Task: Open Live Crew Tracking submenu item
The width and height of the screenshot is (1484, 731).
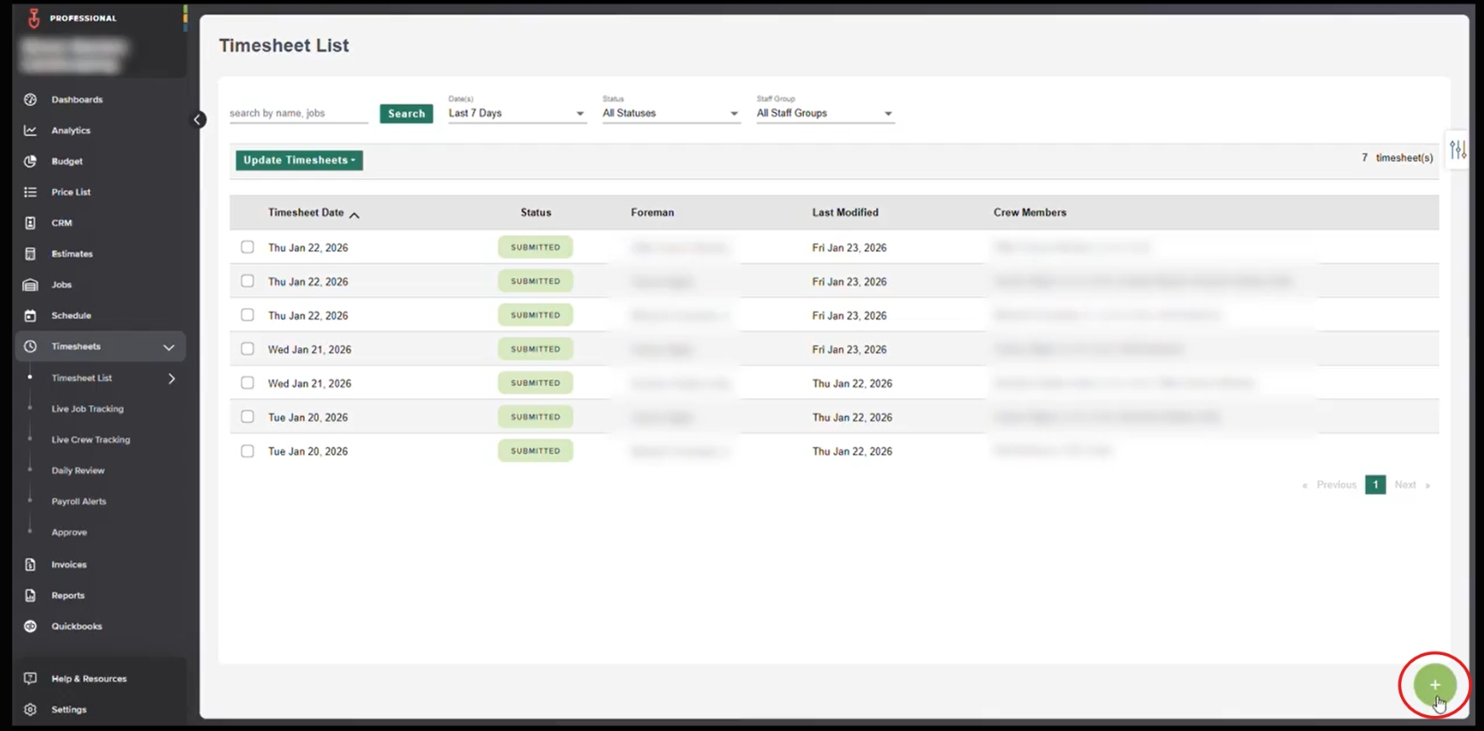Action: 91,440
